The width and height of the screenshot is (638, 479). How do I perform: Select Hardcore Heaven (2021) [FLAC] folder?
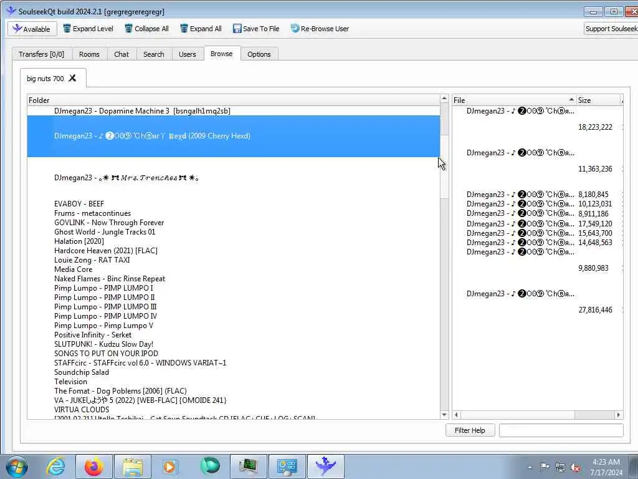106,251
